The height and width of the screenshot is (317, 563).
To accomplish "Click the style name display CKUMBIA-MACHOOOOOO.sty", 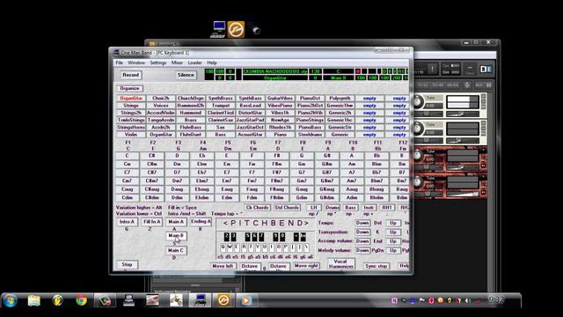I will (x=275, y=71).
